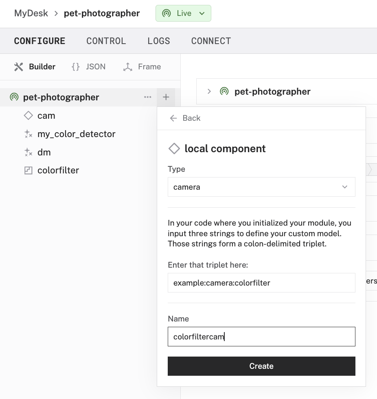The image size is (377, 399).
Task: Click the local component diamond icon
Action: pyautogui.click(x=174, y=149)
